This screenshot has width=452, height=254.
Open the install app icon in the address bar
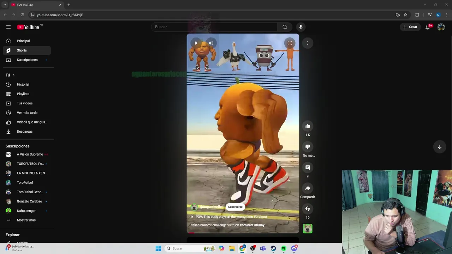(x=398, y=15)
